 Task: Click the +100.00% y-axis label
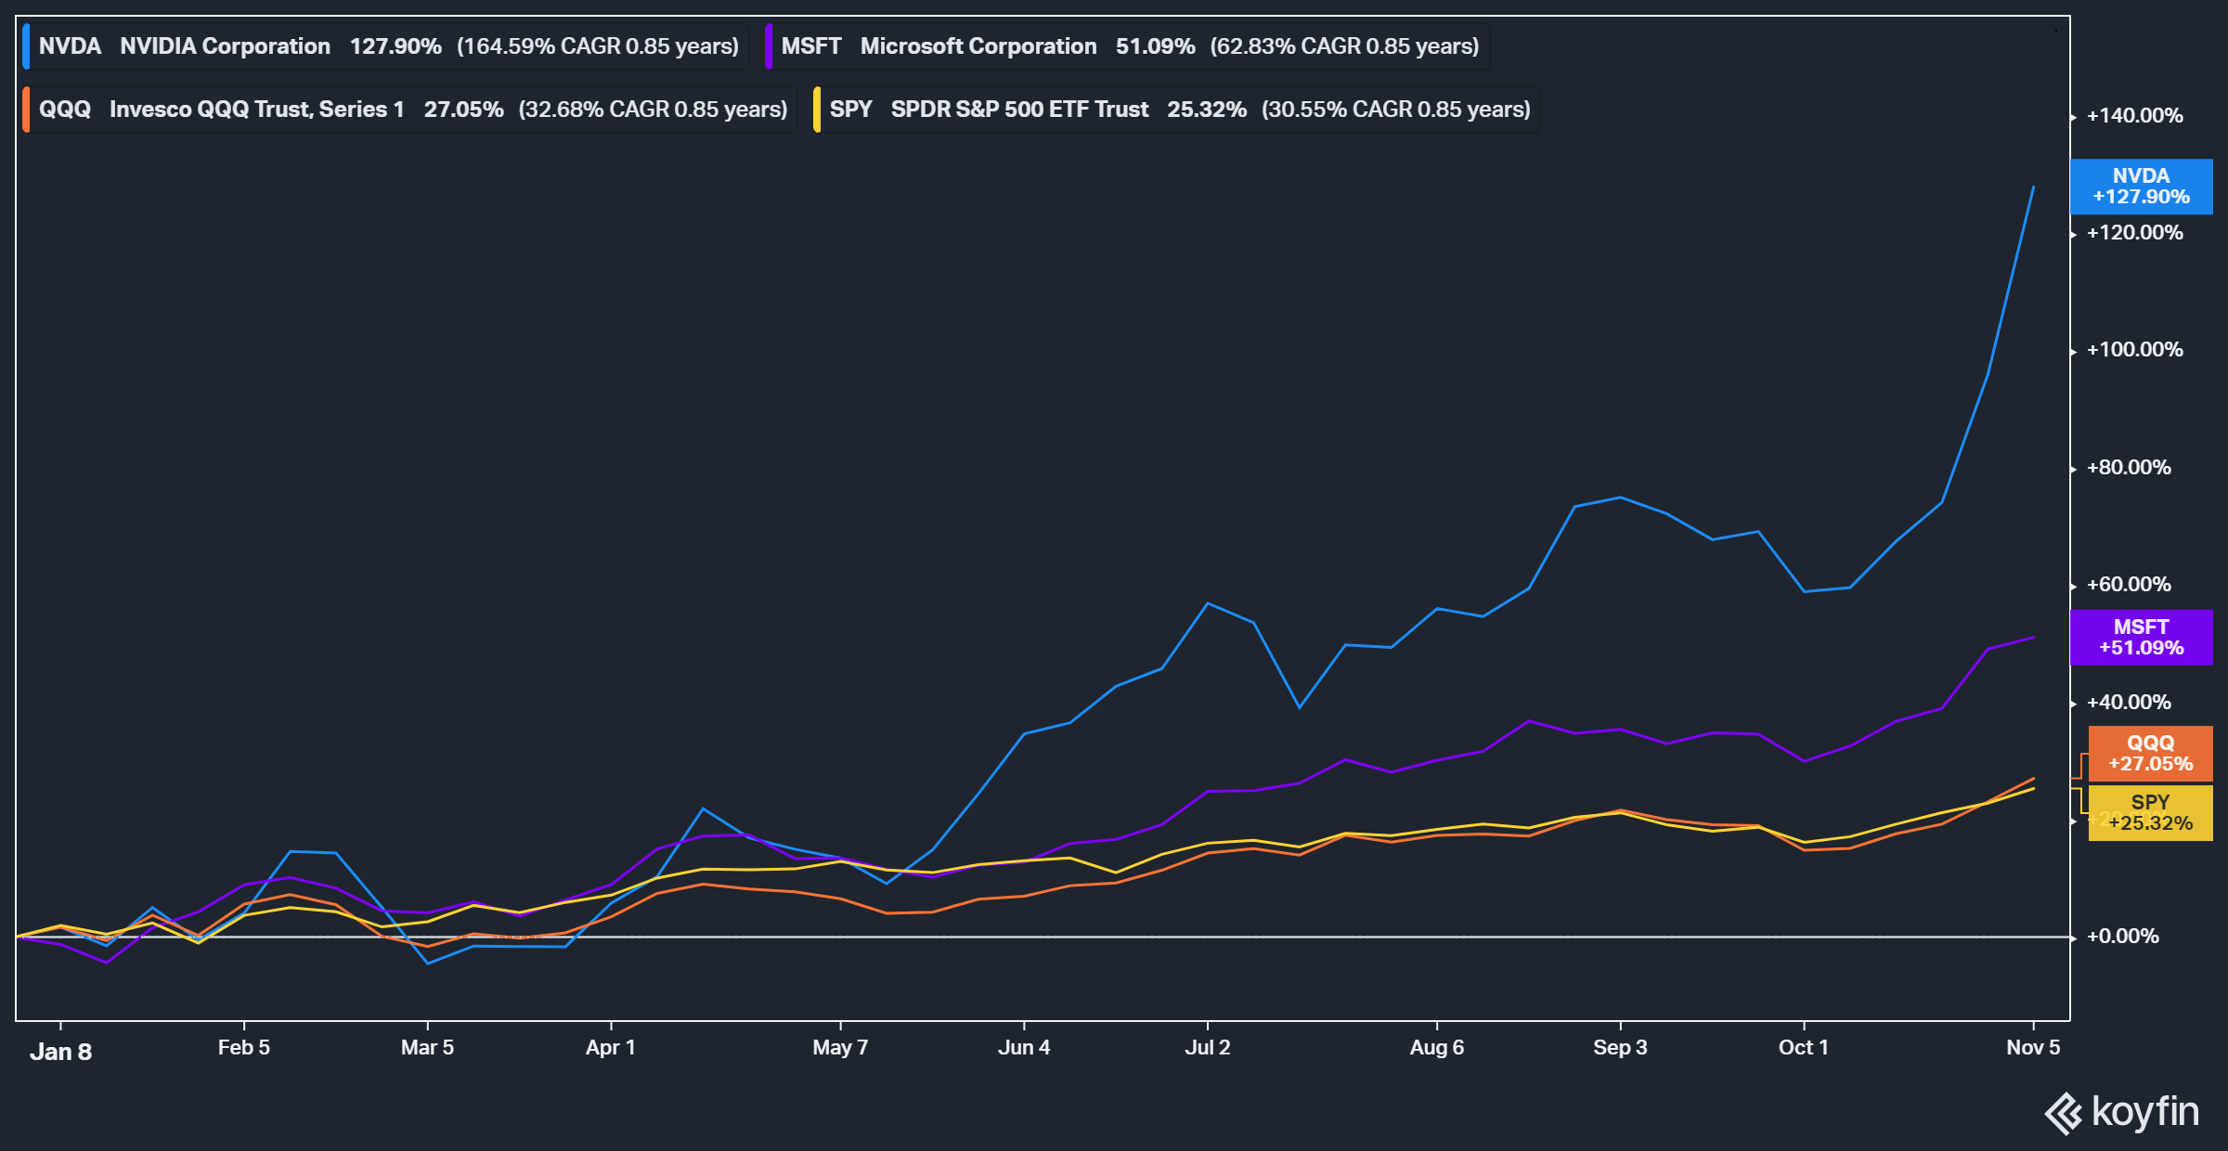2135,350
